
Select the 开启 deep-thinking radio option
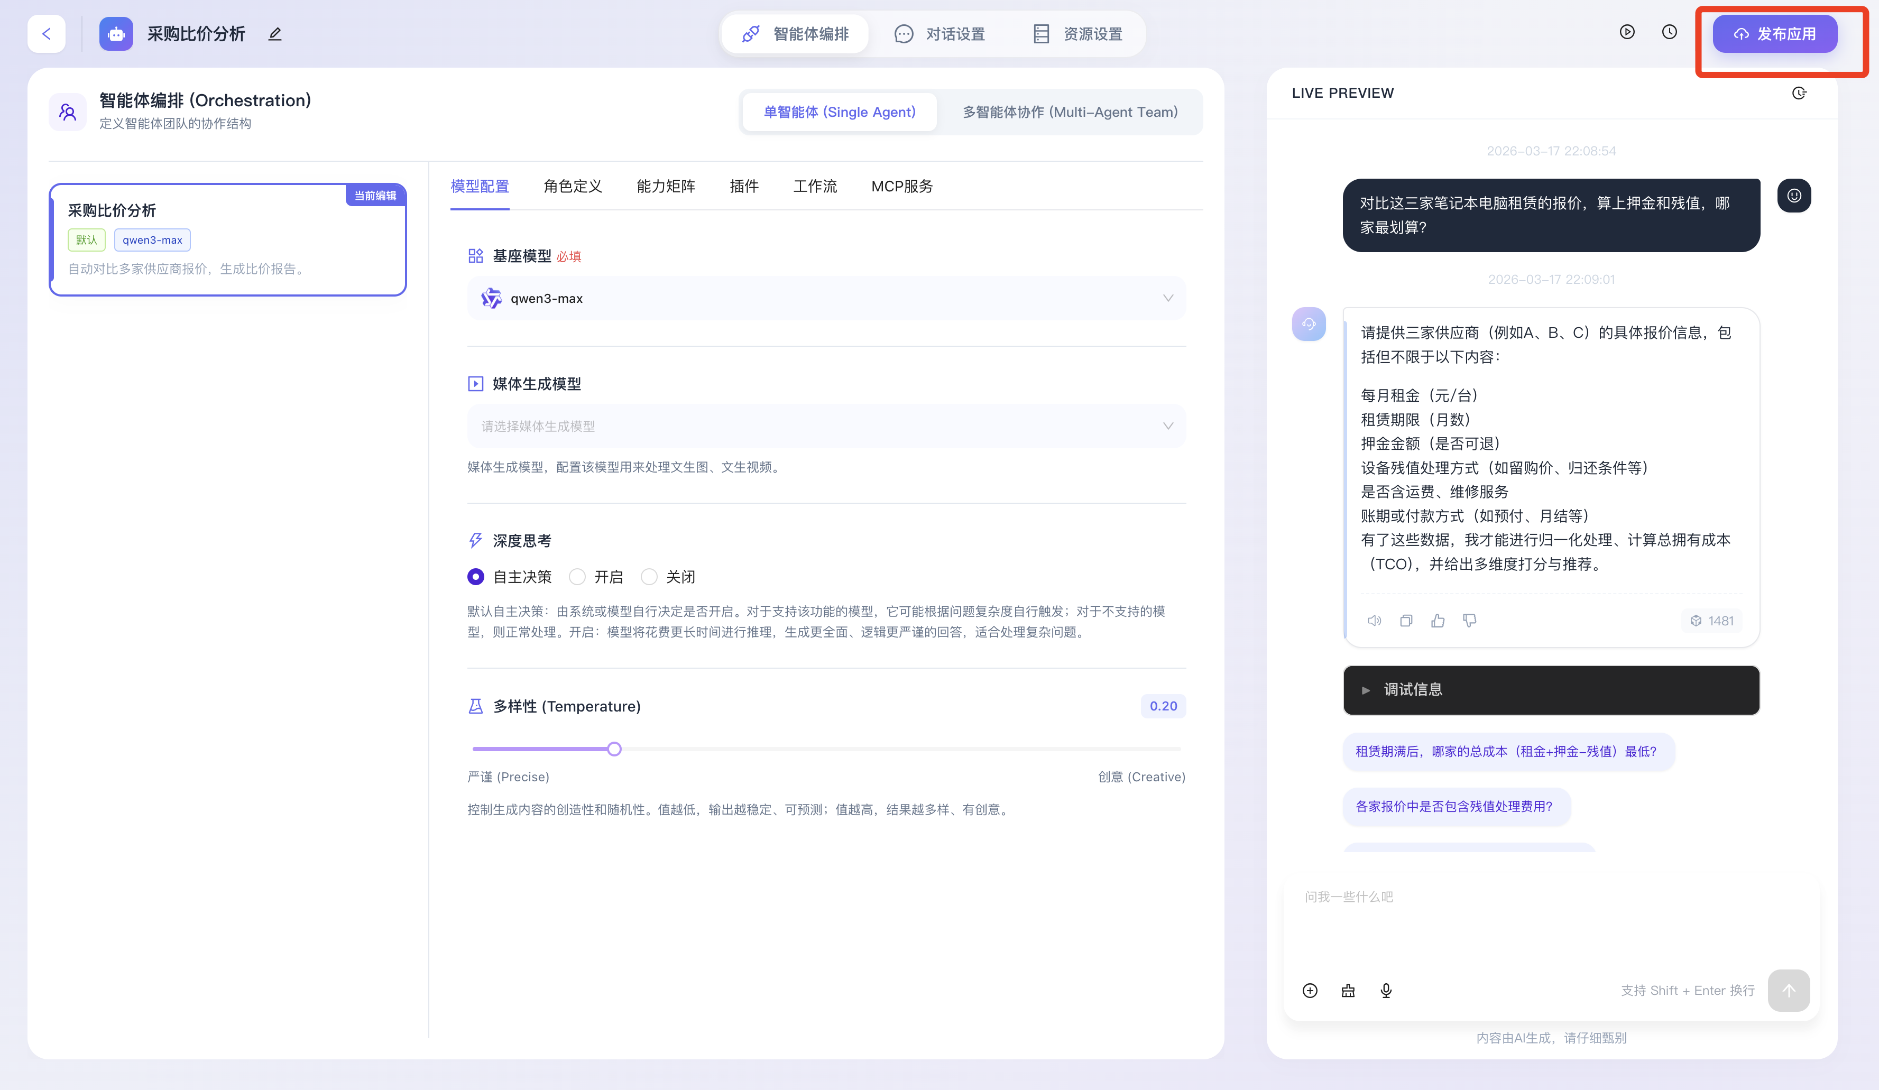pos(577,576)
